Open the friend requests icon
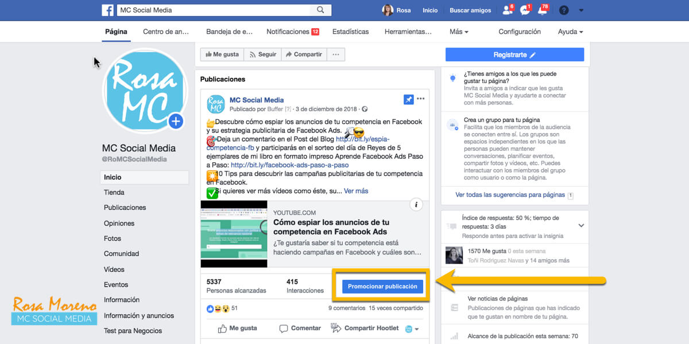Viewport: 689px width, 344px height. click(x=507, y=10)
